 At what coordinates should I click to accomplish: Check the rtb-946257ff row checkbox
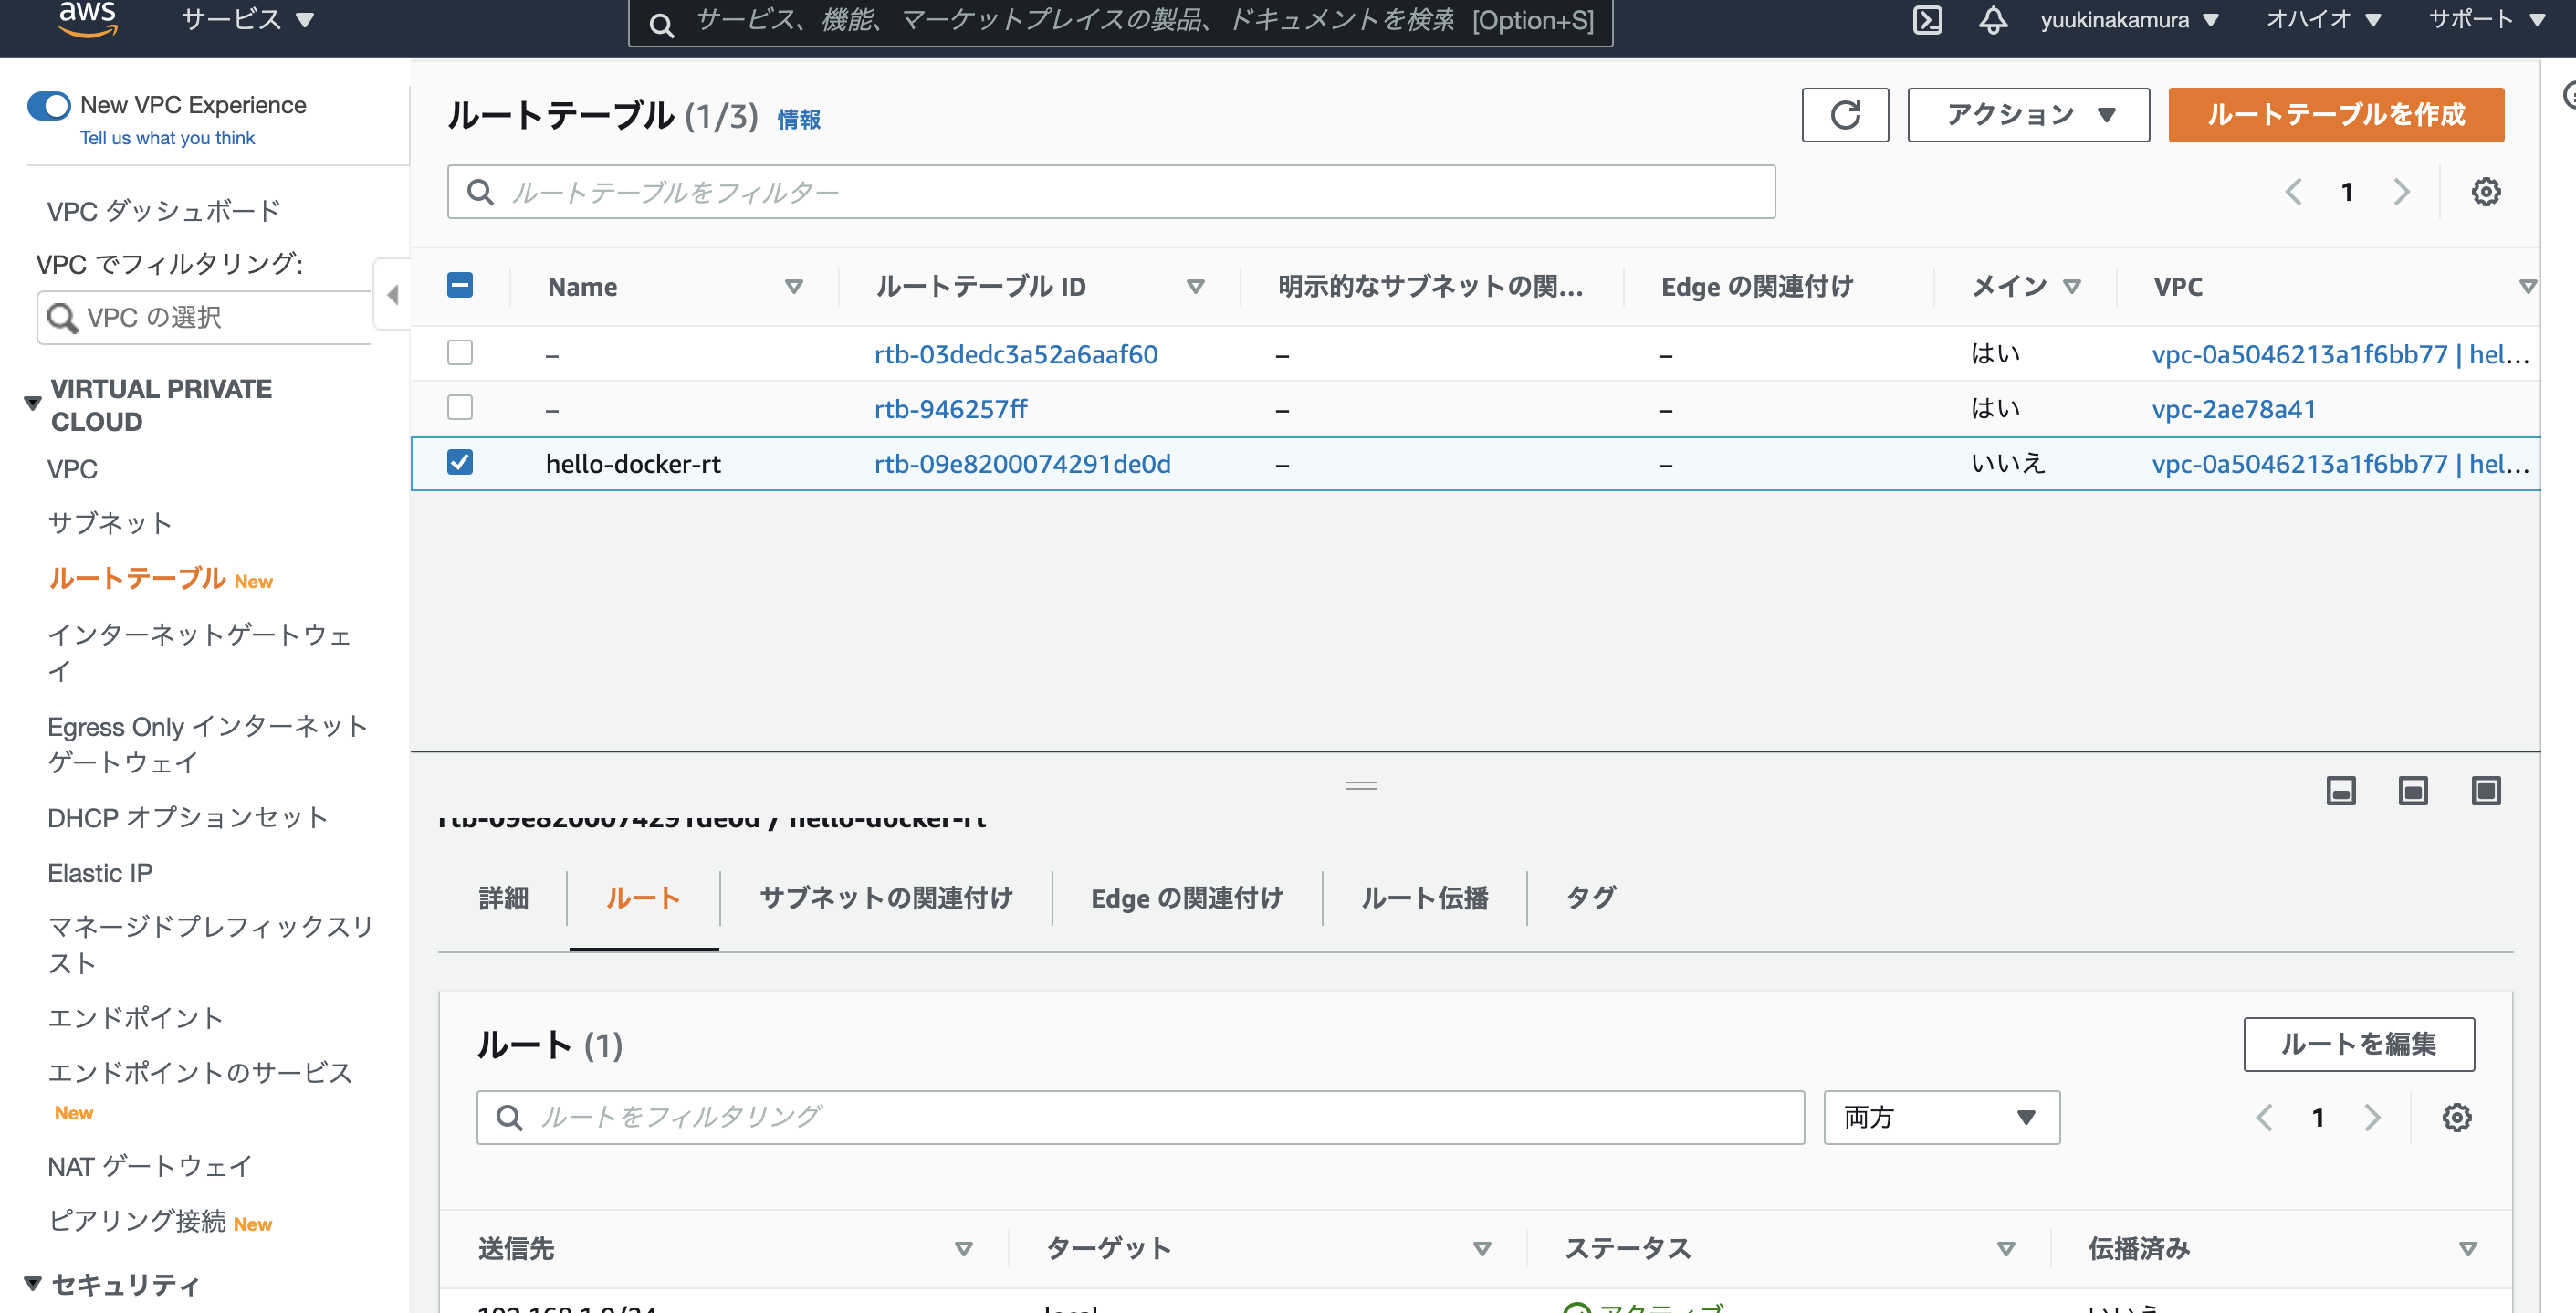(x=460, y=408)
